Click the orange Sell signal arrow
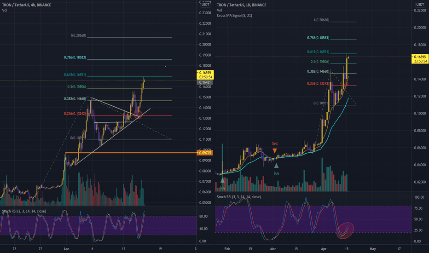The width and height of the screenshot is (429, 253). coord(275,151)
